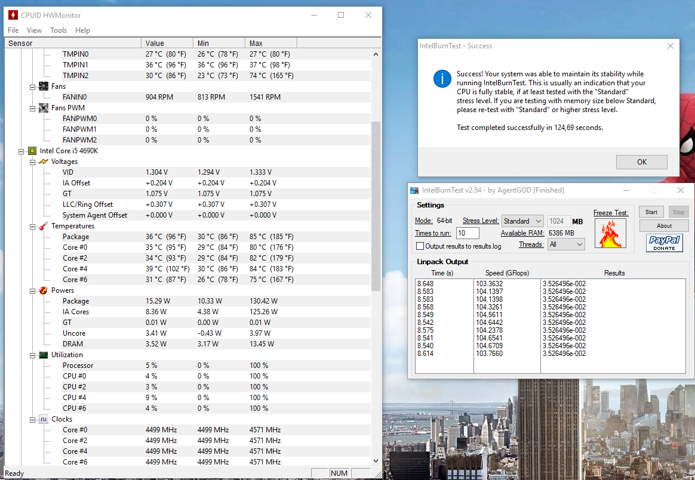695x480 pixels.
Task: Open the Stress Level dropdown
Action: click(x=522, y=221)
